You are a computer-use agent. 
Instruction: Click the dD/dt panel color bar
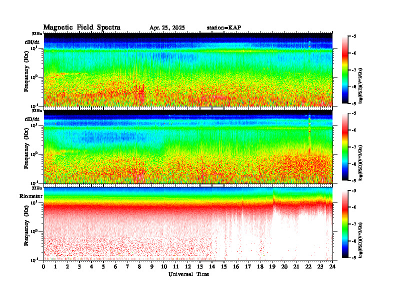pyautogui.click(x=345, y=146)
